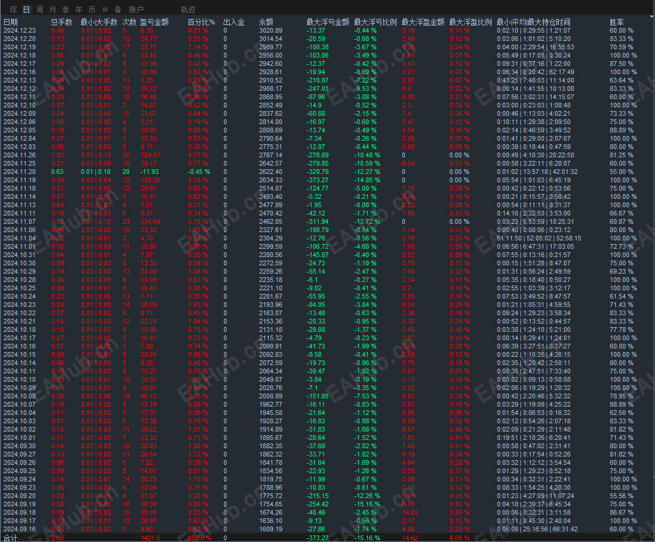Sort by the 次数 column header

pyautogui.click(x=130, y=22)
